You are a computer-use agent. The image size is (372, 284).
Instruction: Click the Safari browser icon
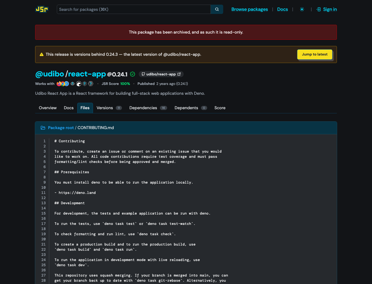67,84
